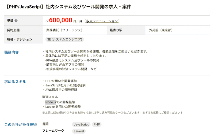Click the 職務内容 section heading
The width and height of the screenshot is (214, 137).
tap(12, 52)
